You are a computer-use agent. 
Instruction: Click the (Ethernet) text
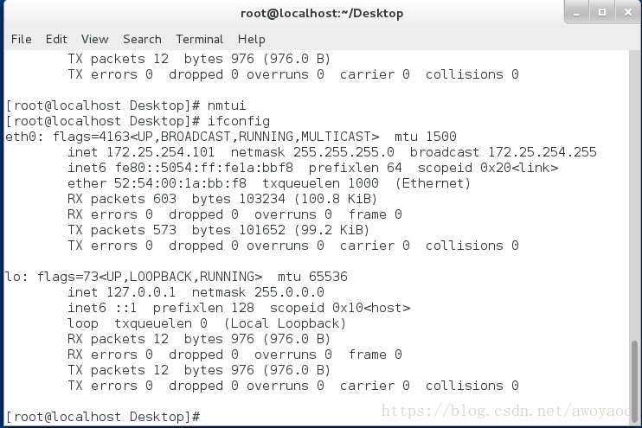click(433, 183)
